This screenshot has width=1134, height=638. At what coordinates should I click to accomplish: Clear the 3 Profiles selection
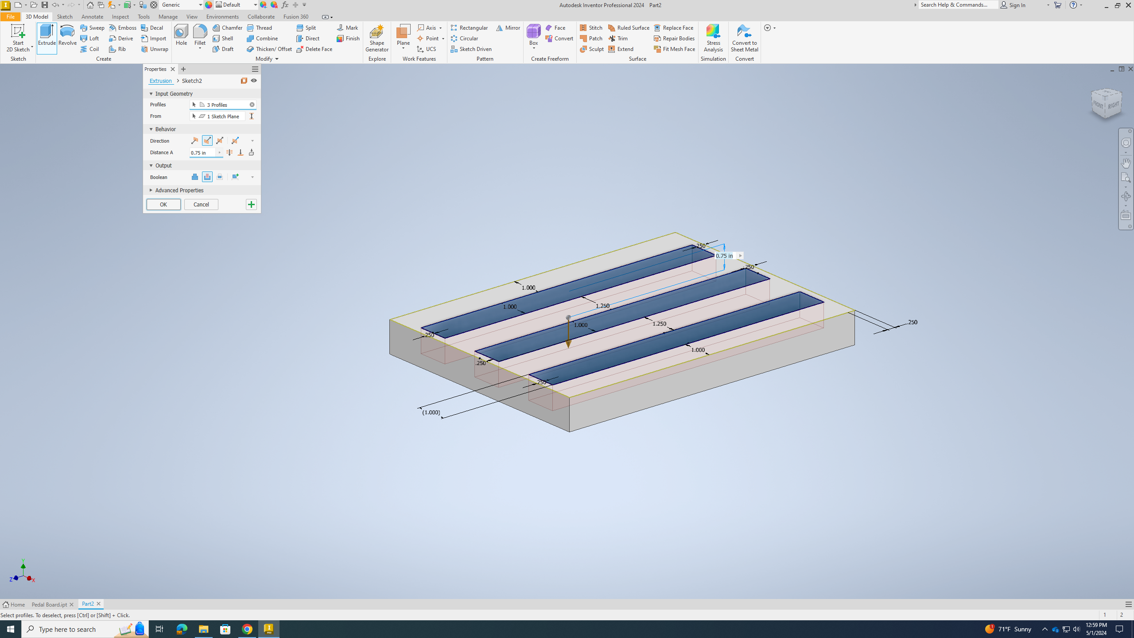(252, 105)
